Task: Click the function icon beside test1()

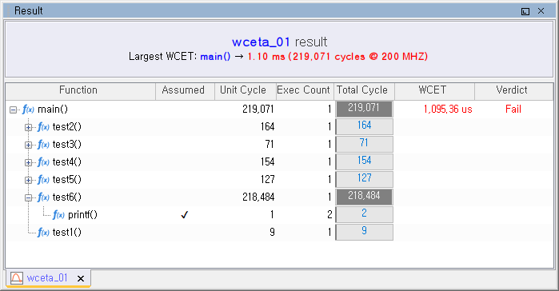Action: (43, 232)
